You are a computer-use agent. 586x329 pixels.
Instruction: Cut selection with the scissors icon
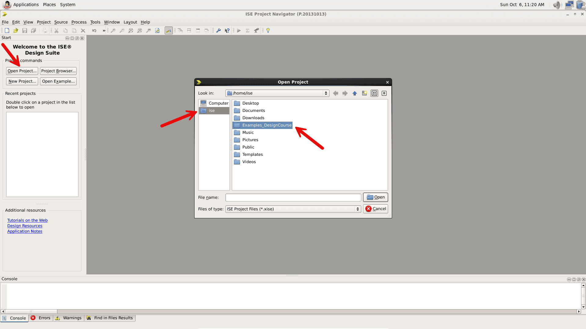pyautogui.click(x=56, y=30)
